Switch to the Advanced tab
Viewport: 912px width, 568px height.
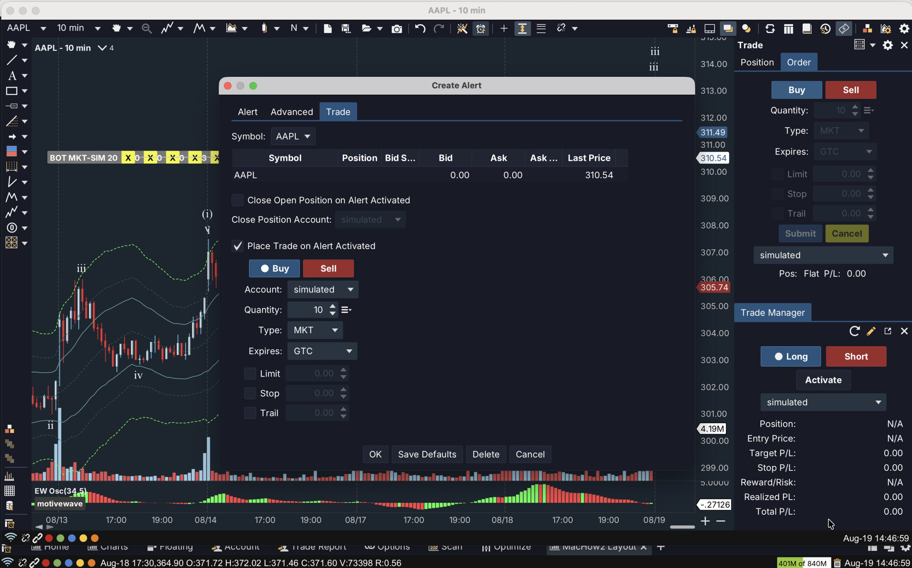(292, 112)
